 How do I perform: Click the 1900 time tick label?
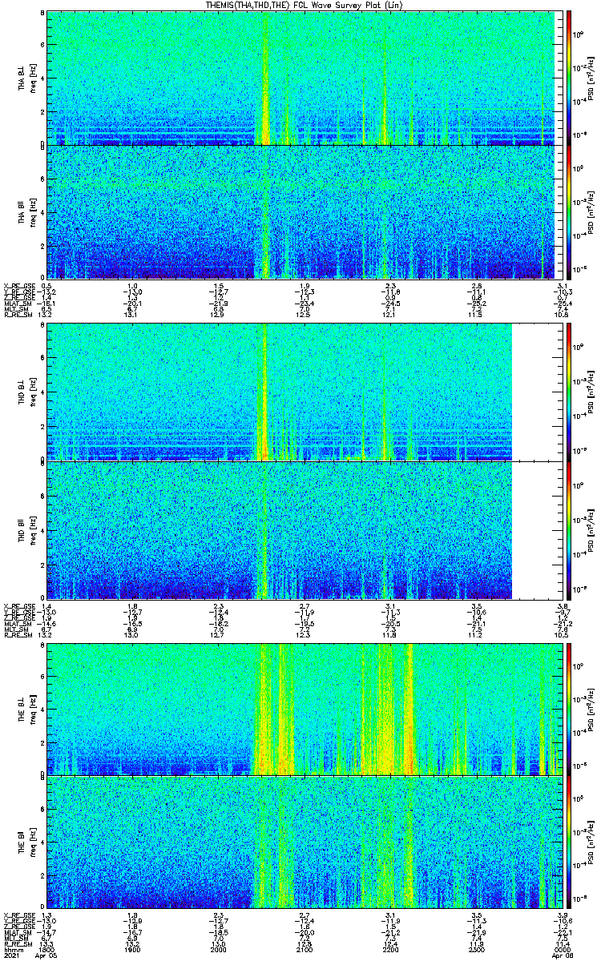click(x=131, y=950)
